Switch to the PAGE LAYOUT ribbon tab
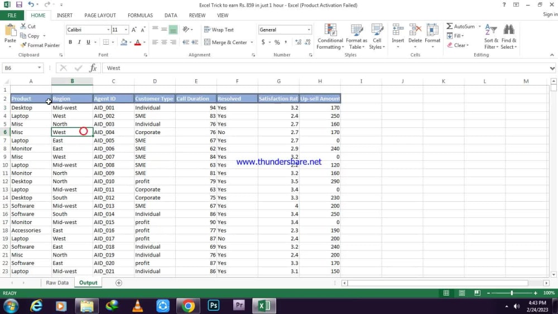Image resolution: width=558 pixels, height=314 pixels. click(x=100, y=15)
